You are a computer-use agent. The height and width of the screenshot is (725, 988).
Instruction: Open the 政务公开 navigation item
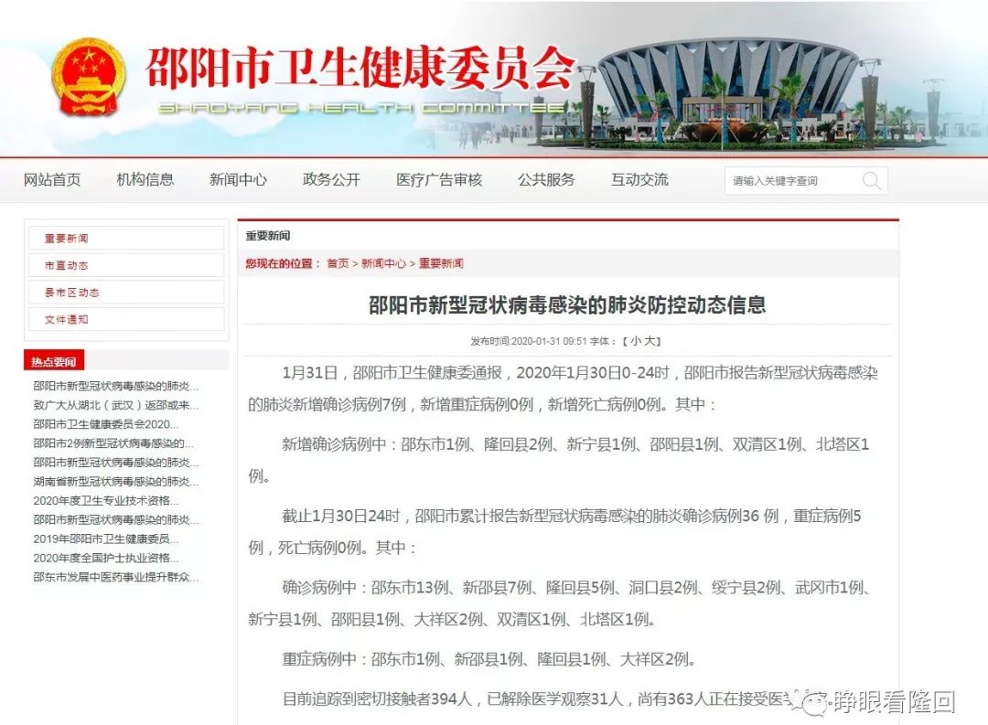click(x=331, y=180)
